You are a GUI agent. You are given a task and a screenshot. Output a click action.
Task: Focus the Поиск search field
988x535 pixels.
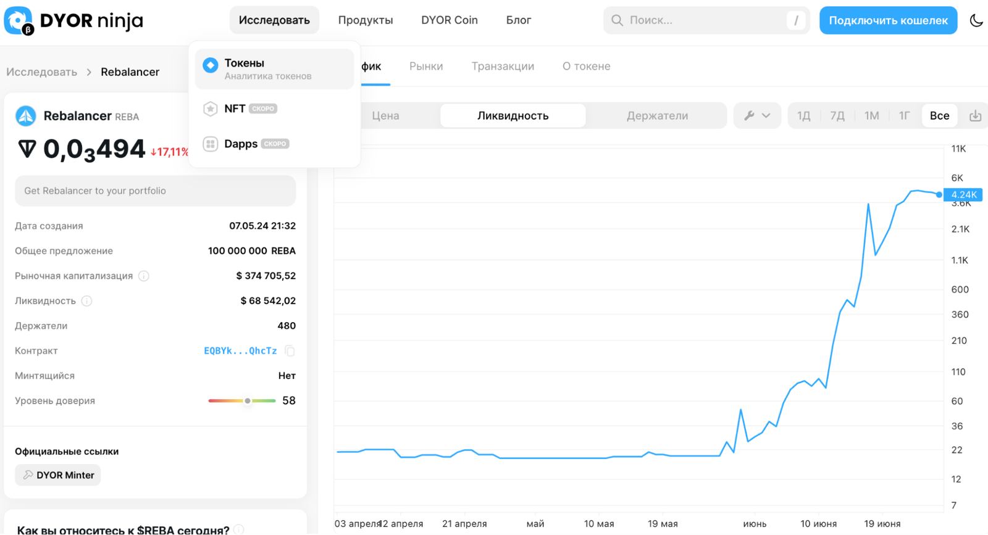[706, 20]
